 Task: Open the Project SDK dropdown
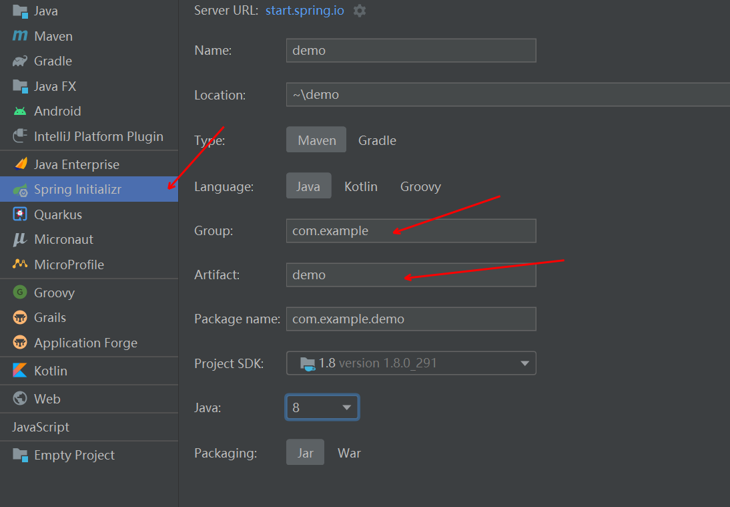(x=411, y=363)
